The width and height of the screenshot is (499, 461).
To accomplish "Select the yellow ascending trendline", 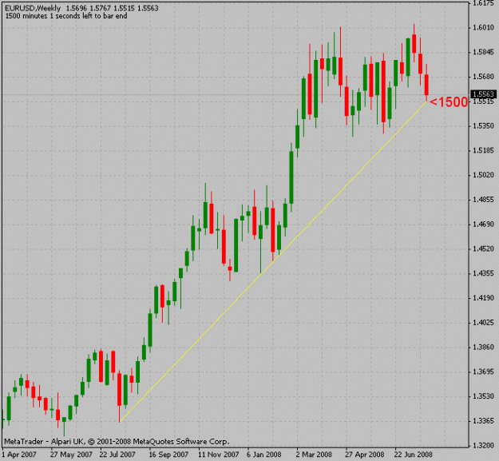I will tap(273, 262).
